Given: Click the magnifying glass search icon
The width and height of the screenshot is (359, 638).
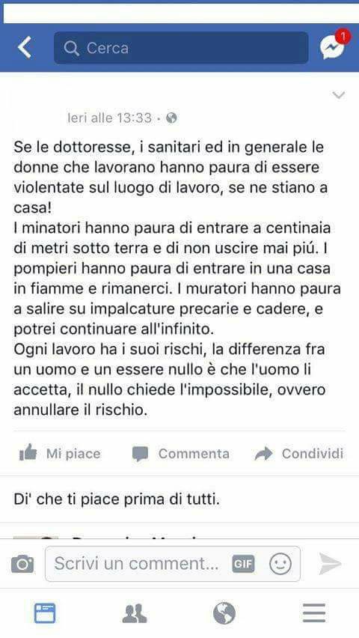Looking at the screenshot, I should [x=72, y=49].
